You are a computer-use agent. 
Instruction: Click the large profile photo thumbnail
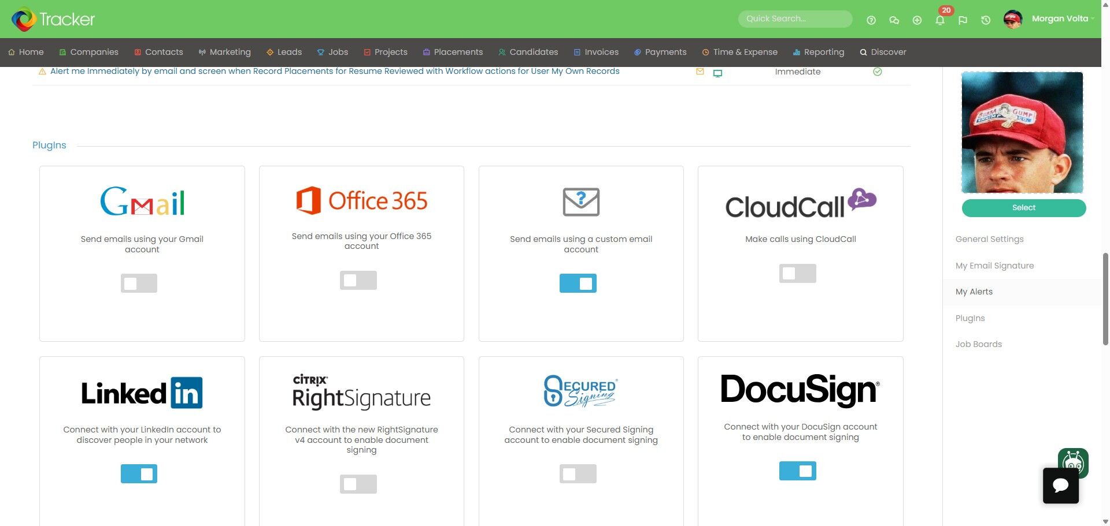coord(1022,132)
